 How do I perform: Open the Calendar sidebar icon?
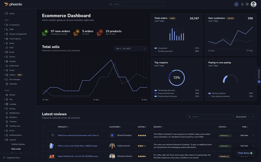tap(7, 84)
